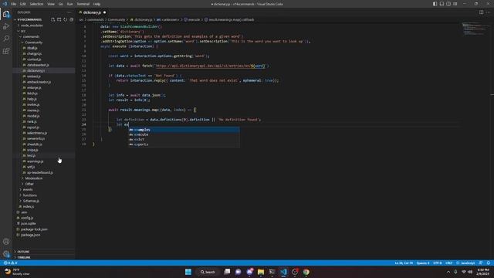The width and height of the screenshot is (494, 278).
Task: Change file encoding UTF-8 in status bar
Action: [x=438, y=263]
